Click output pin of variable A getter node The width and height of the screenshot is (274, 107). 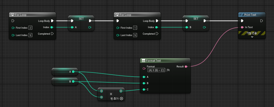73,72
